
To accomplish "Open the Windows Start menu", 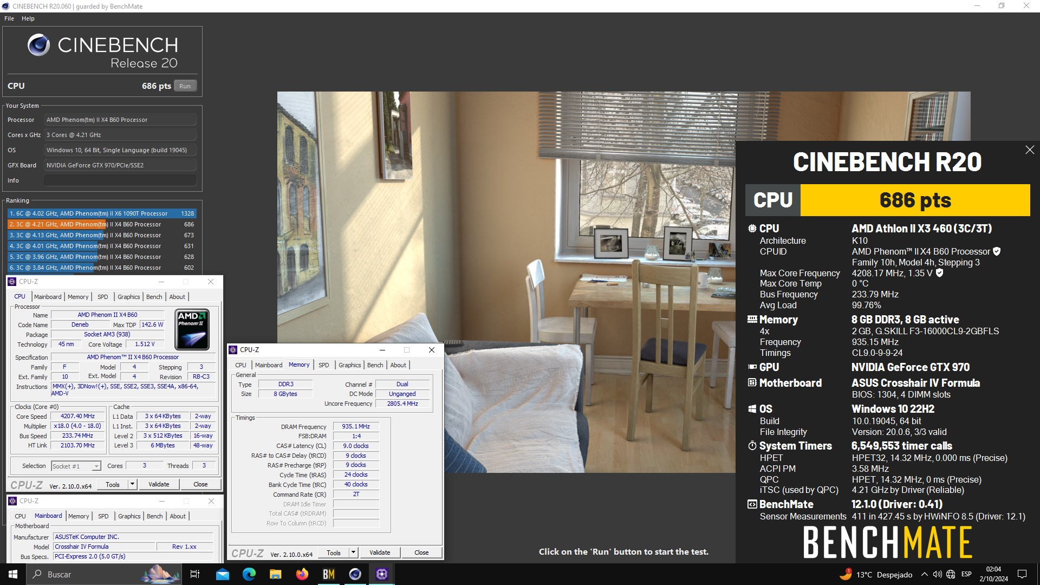I will (x=13, y=574).
